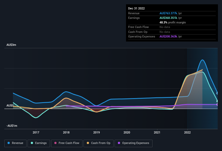This screenshot has height=151, width=222.
Task: Click the earnings trough near 2017
Action: [36, 118]
